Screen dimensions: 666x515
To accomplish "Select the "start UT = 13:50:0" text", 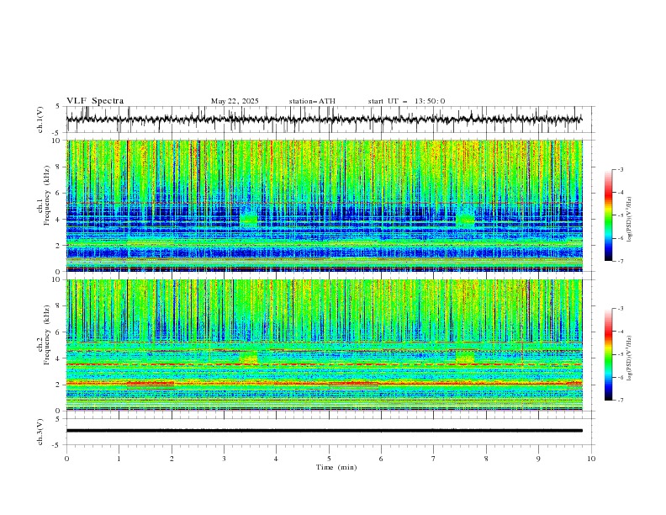I will click(406, 101).
